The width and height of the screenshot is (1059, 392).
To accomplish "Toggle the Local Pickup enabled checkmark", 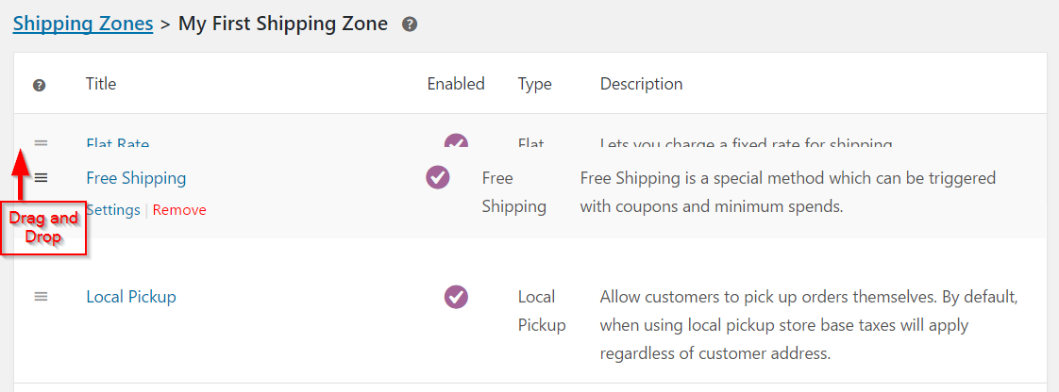I will (456, 297).
